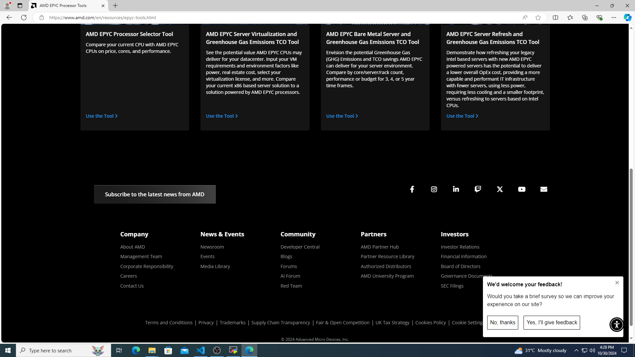This screenshot has width=635, height=357.
Task: Open Task View on taskbar
Action: [119, 350]
